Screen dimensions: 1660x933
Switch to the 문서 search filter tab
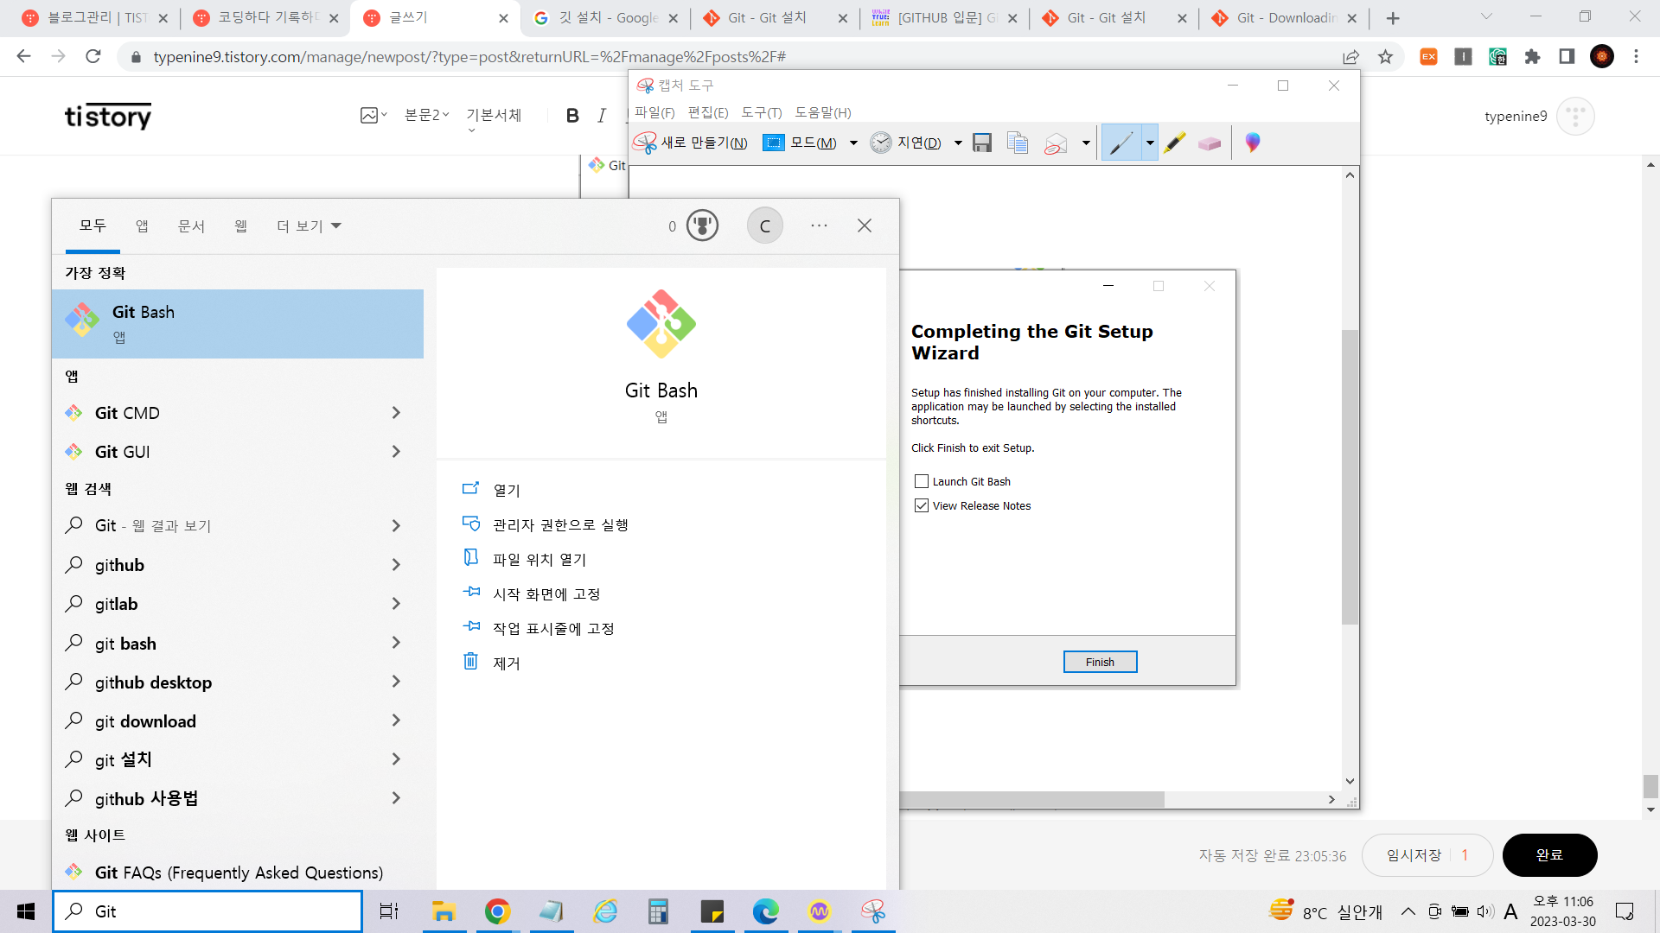tap(191, 226)
